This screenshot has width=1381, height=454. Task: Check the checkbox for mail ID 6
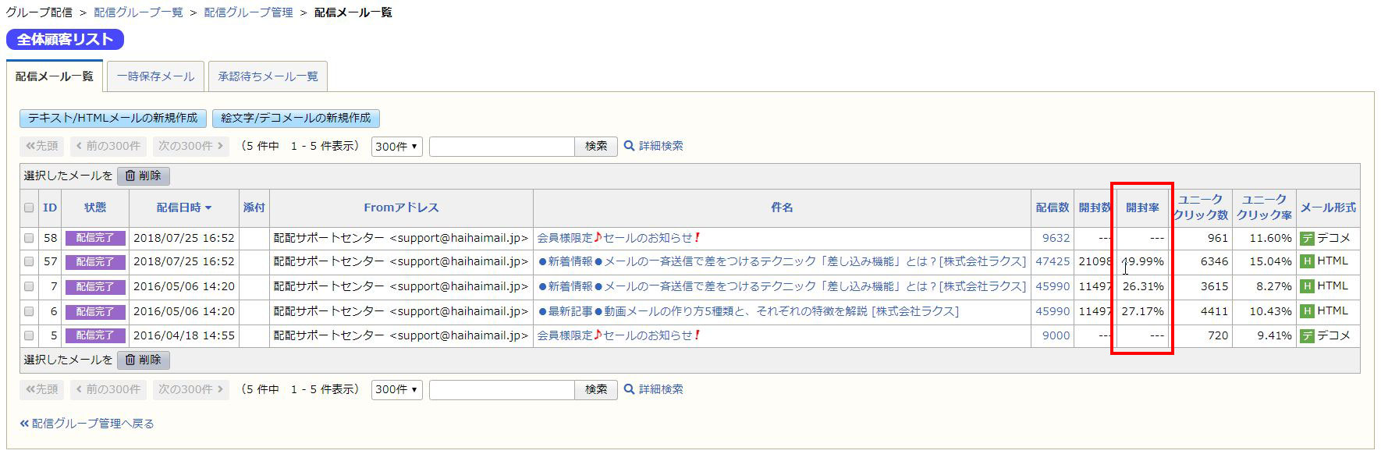pos(29,311)
